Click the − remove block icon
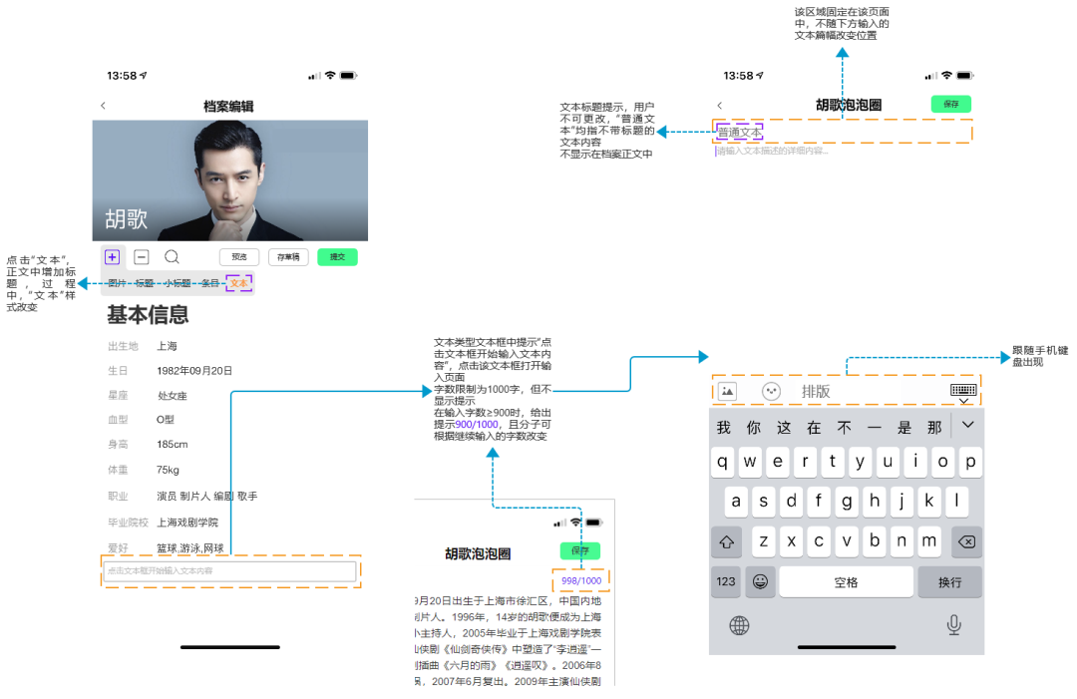This screenshot has width=1077, height=699. (141, 257)
